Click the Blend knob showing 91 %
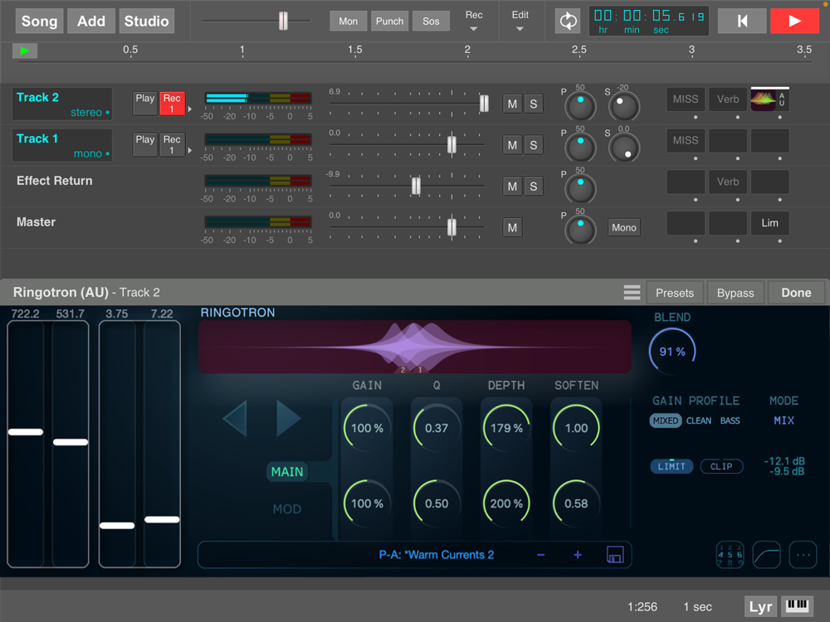 tap(672, 351)
